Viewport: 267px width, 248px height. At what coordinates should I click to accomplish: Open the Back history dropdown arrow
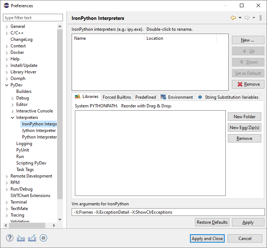(x=240, y=18)
